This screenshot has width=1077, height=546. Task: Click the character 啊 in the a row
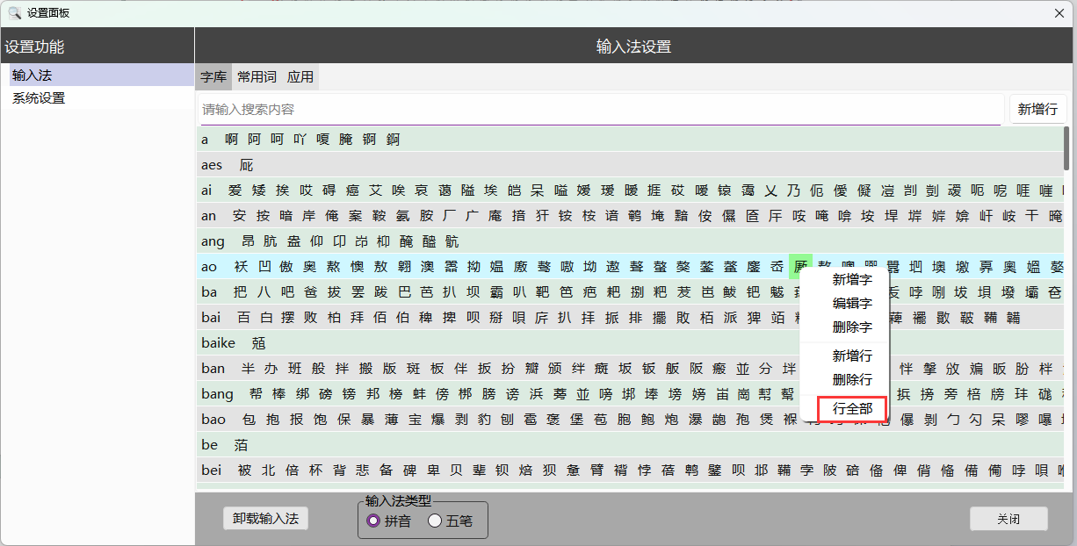232,140
